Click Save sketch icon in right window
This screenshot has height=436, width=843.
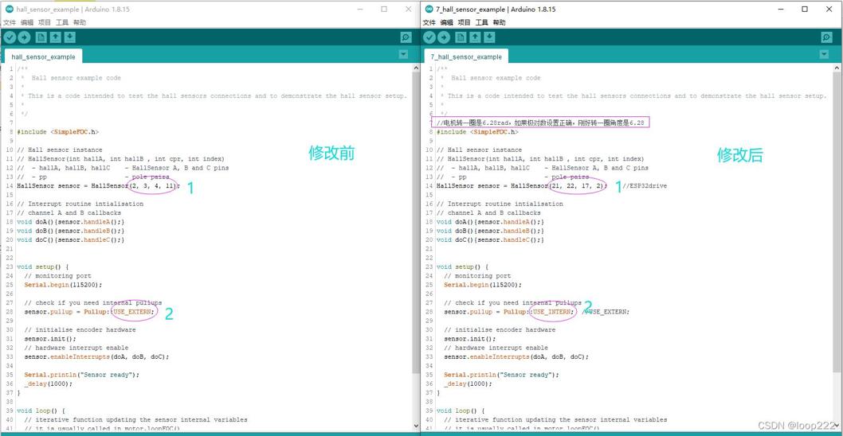[x=489, y=37]
